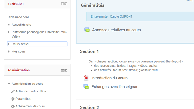Collapse Administration du cours arrow

9,84
